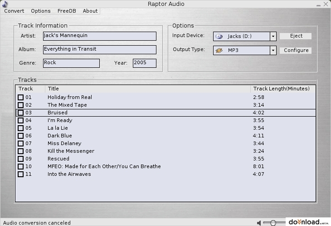331x226 pixels.
Task: Check track 05 La la Lie
Action: [x=21, y=128]
